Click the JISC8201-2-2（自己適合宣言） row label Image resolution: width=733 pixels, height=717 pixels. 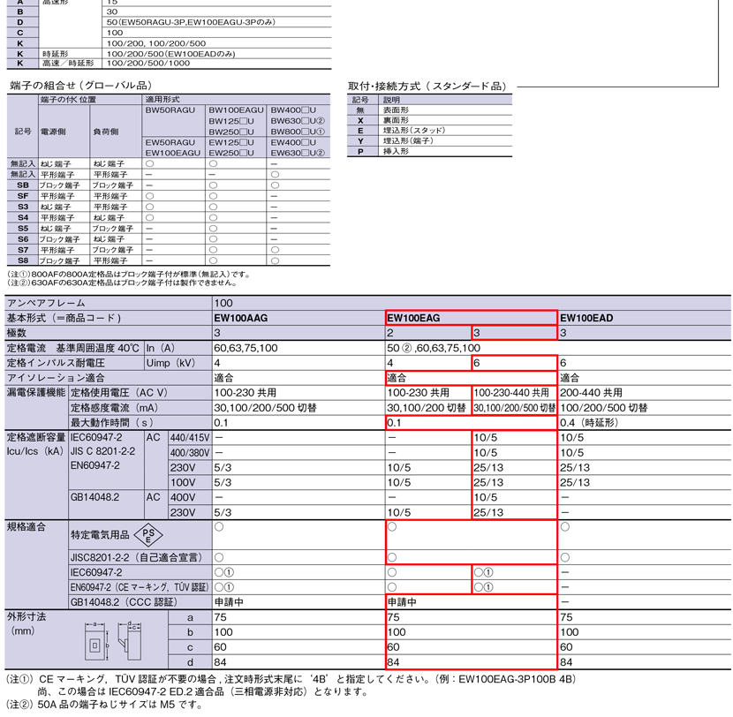(x=137, y=557)
